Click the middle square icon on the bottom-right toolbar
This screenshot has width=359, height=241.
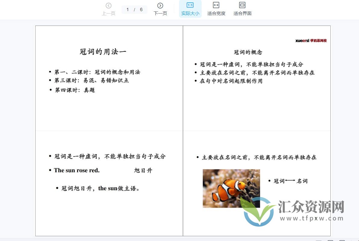coord(330,240)
